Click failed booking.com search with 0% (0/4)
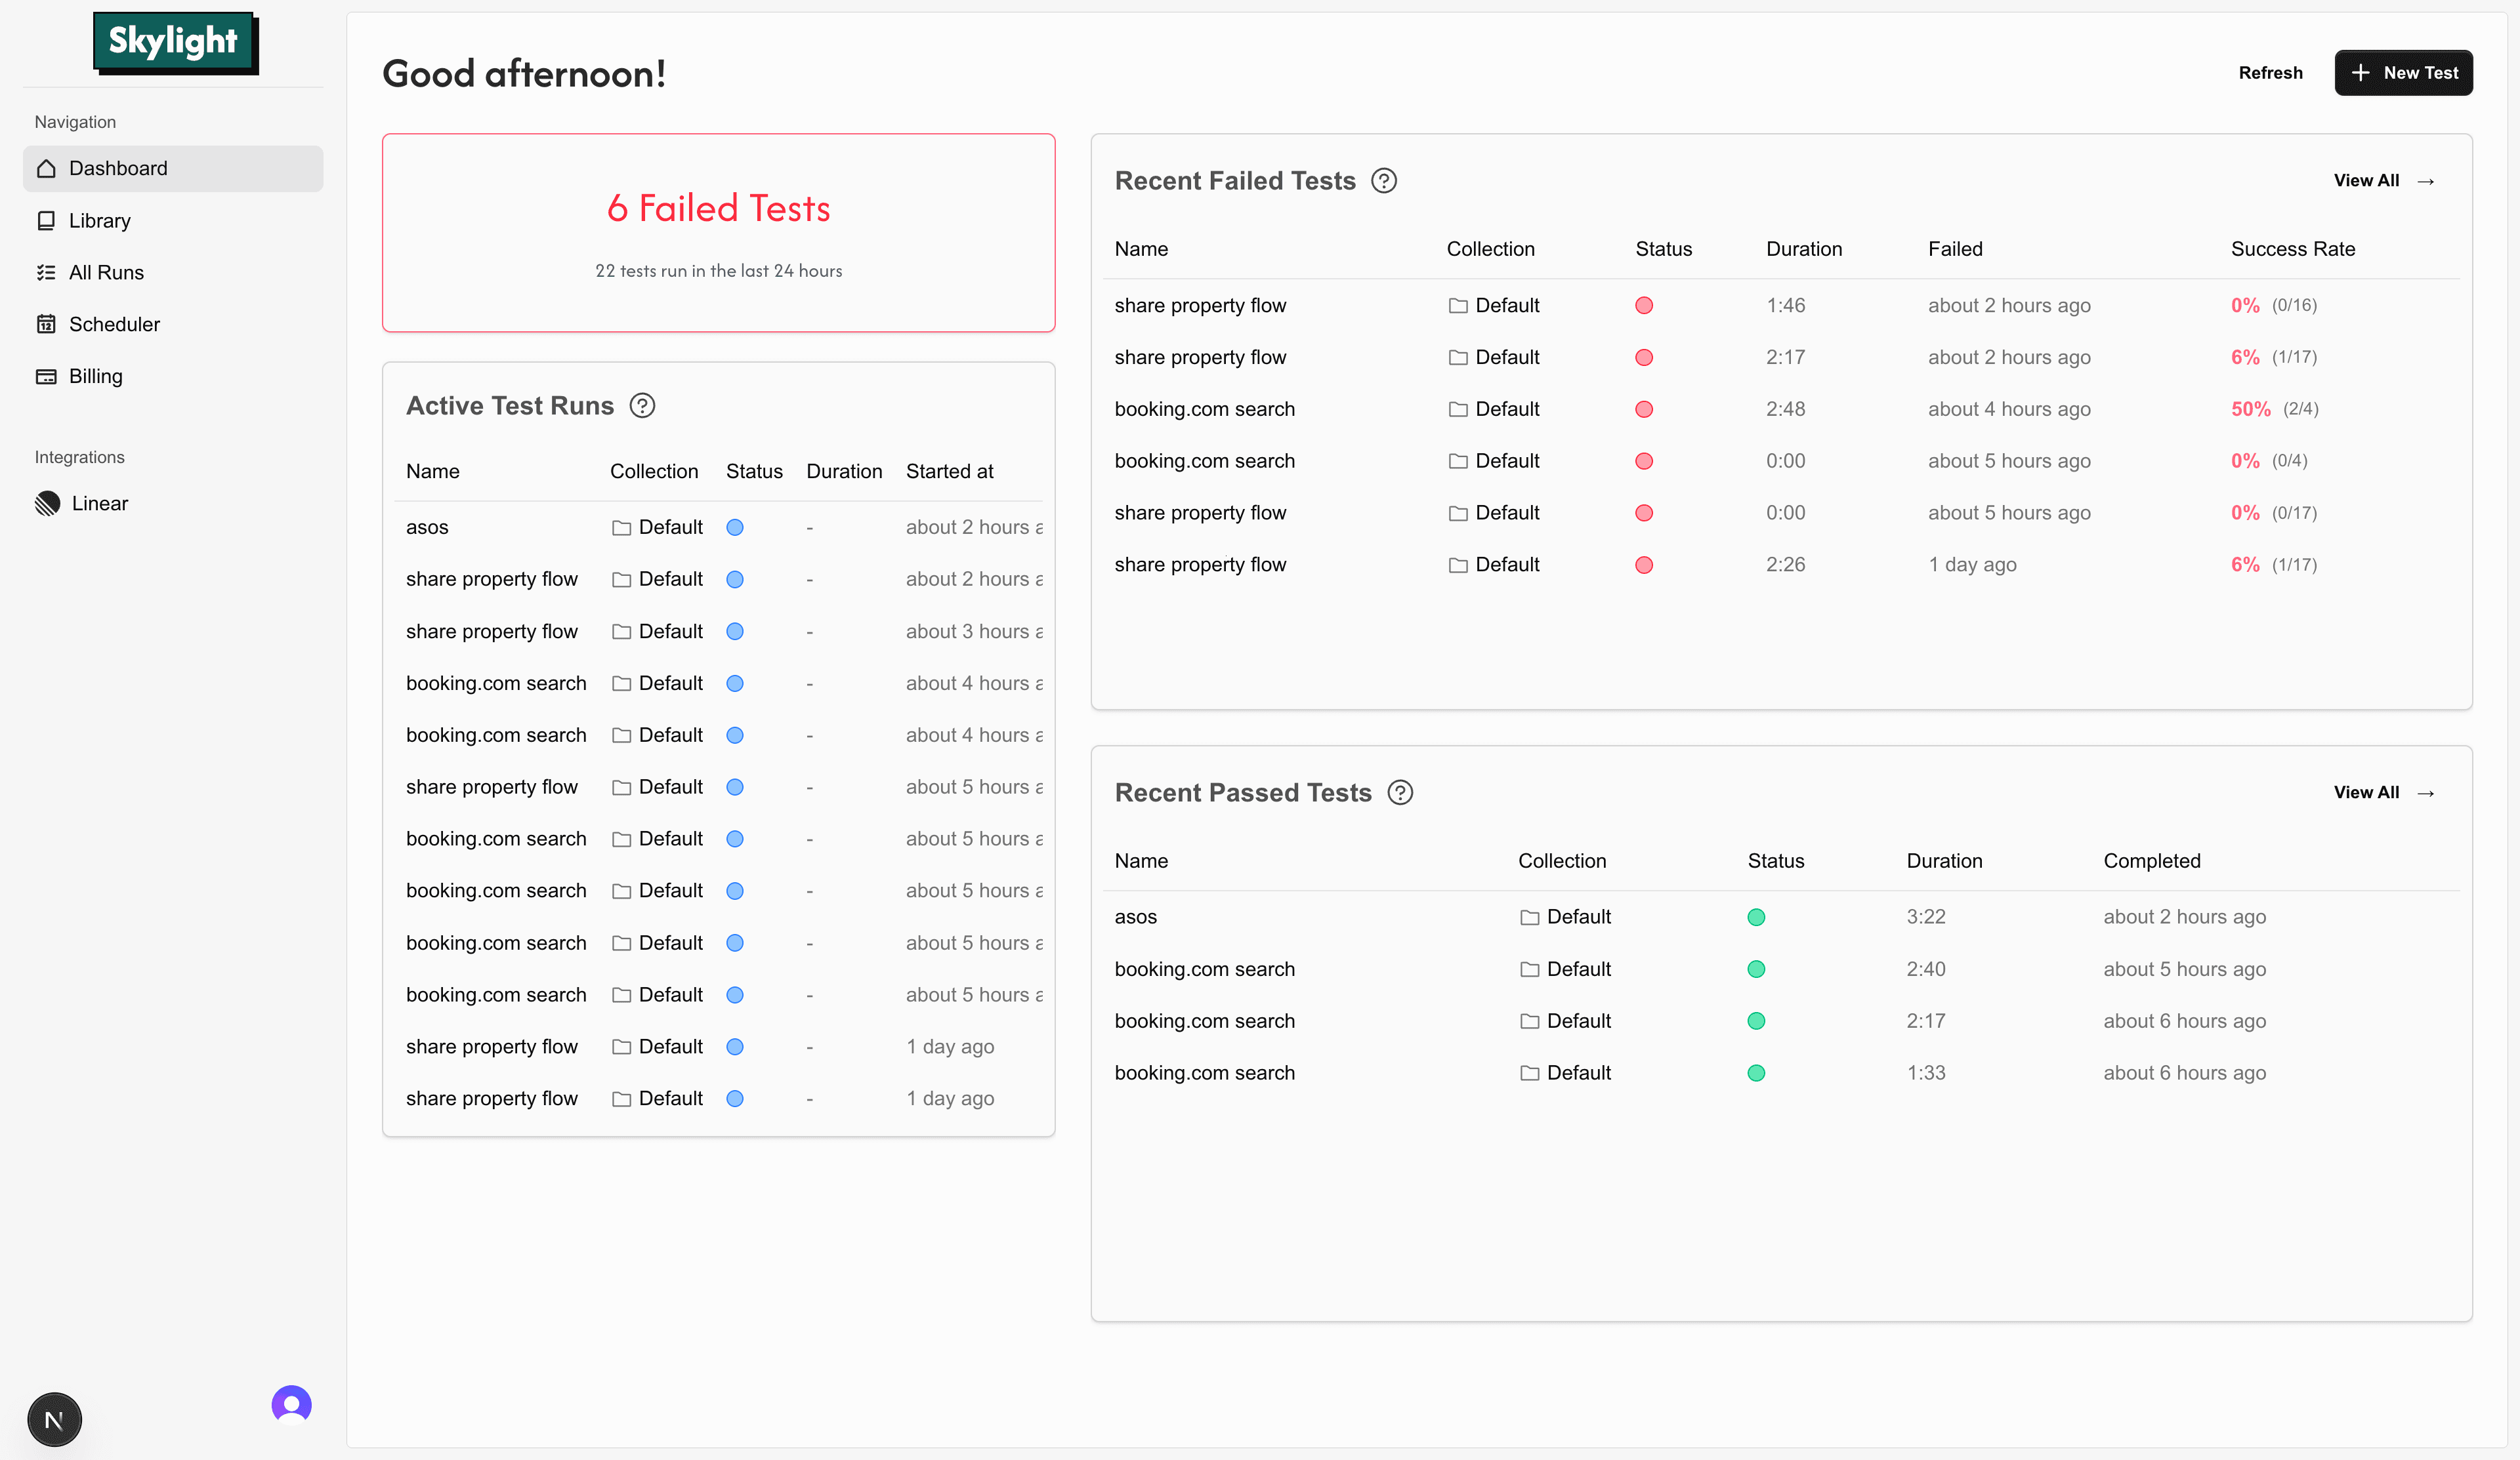The width and height of the screenshot is (2520, 1460). point(1781,462)
